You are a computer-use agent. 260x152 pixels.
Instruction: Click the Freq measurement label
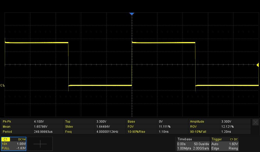click(x=68, y=132)
